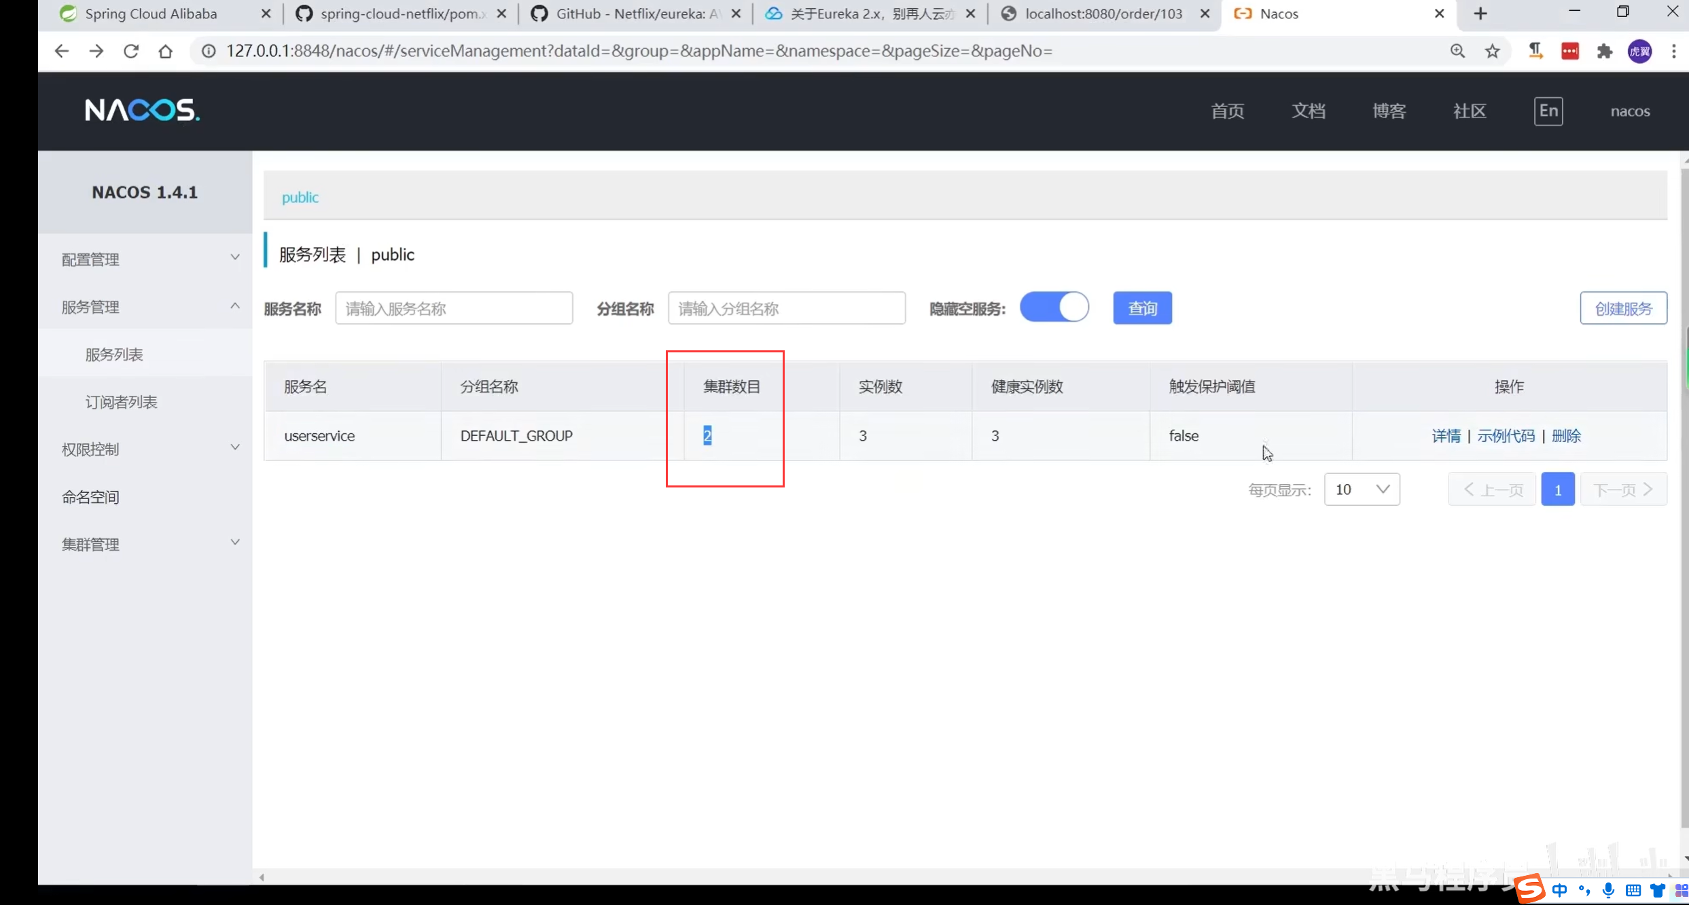Screen dimensions: 1689x905
Task: Click the NACOS logo
Action: [x=142, y=110]
